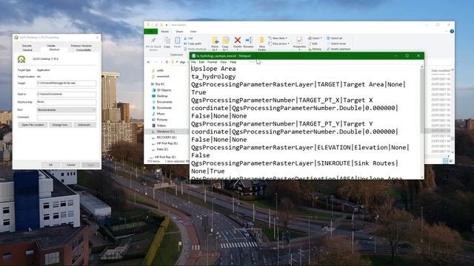
Task: Select Pictures in navigation pane
Action: pyautogui.click(x=160, y=120)
